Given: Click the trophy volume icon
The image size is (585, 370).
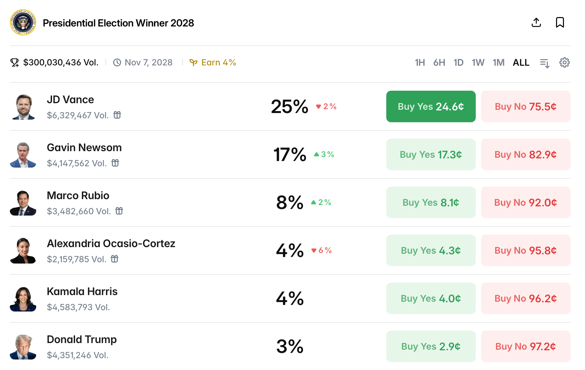Looking at the screenshot, I should pos(14,62).
